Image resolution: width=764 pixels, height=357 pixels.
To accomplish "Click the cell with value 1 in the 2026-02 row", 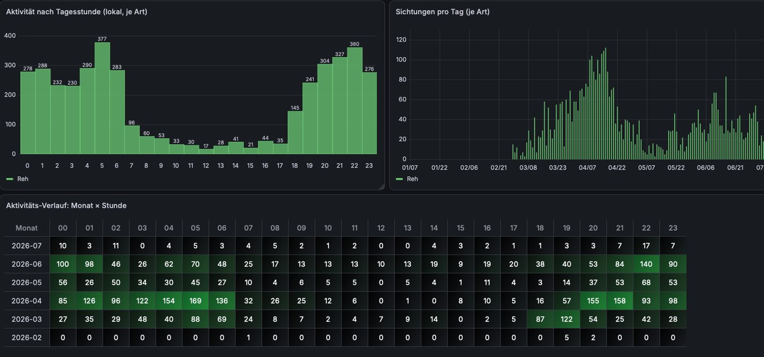I will tap(248, 337).
